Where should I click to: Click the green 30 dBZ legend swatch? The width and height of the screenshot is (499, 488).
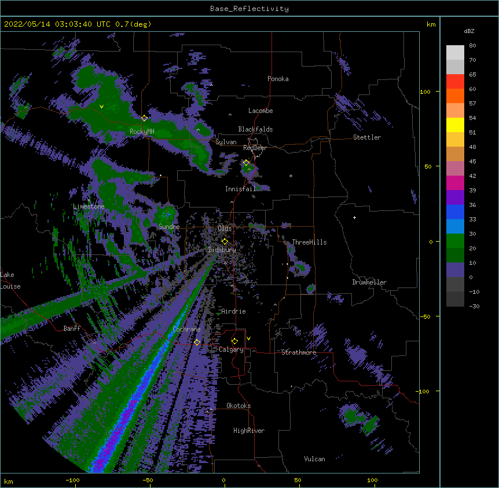(x=455, y=241)
